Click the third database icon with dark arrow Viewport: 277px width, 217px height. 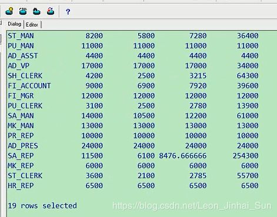[x=36, y=11]
